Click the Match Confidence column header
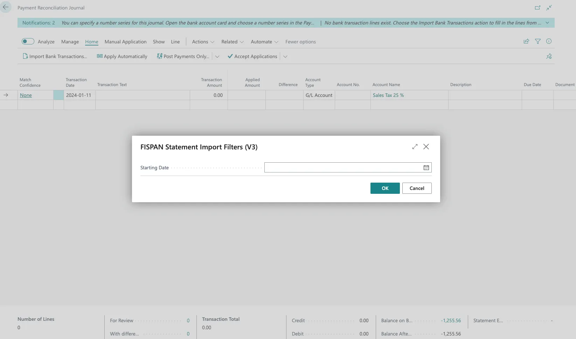The width and height of the screenshot is (576, 339). (30, 83)
